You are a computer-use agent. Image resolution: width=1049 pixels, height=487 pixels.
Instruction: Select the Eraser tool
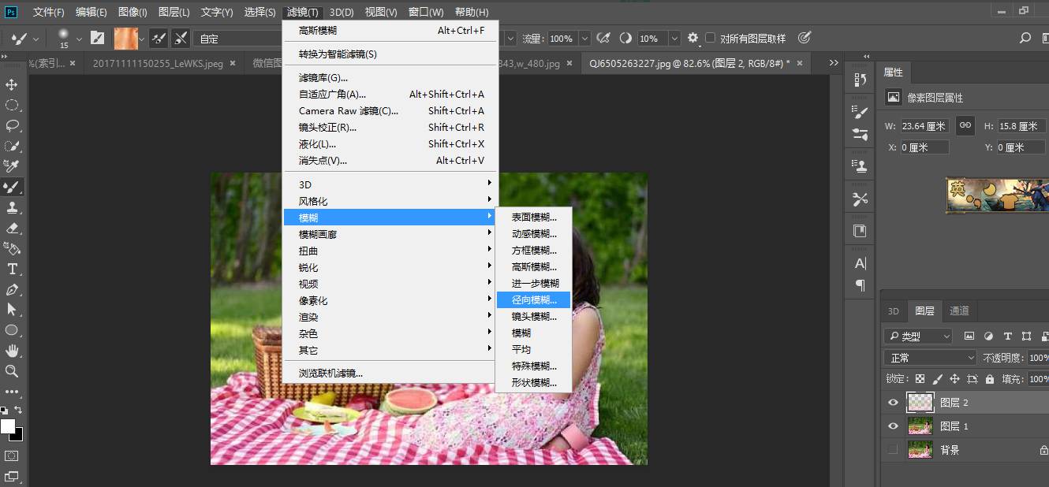point(11,228)
